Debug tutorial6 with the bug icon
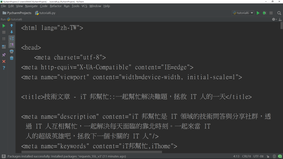283x159 pixels. click(264, 13)
